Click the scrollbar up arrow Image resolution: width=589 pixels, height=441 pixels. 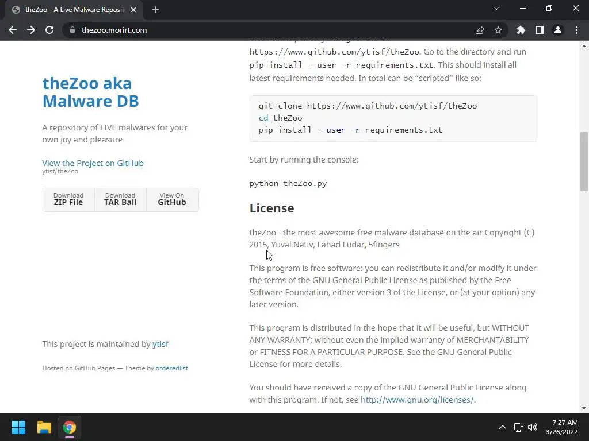pyautogui.click(x=584, y=46)
